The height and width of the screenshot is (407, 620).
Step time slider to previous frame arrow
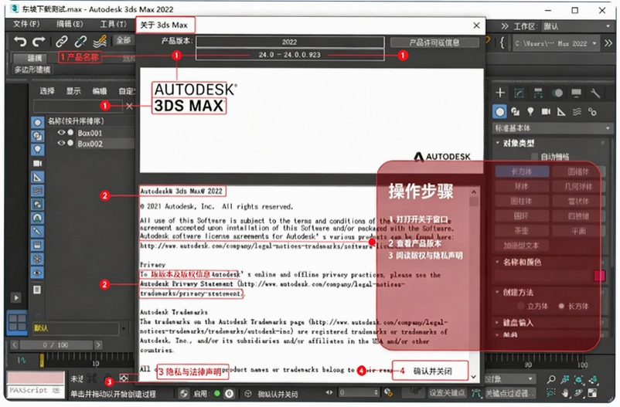point(14,345)
